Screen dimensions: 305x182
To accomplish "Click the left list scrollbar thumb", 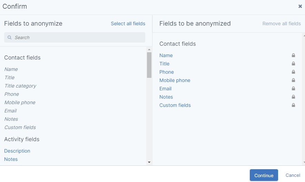I will point(149,65).
